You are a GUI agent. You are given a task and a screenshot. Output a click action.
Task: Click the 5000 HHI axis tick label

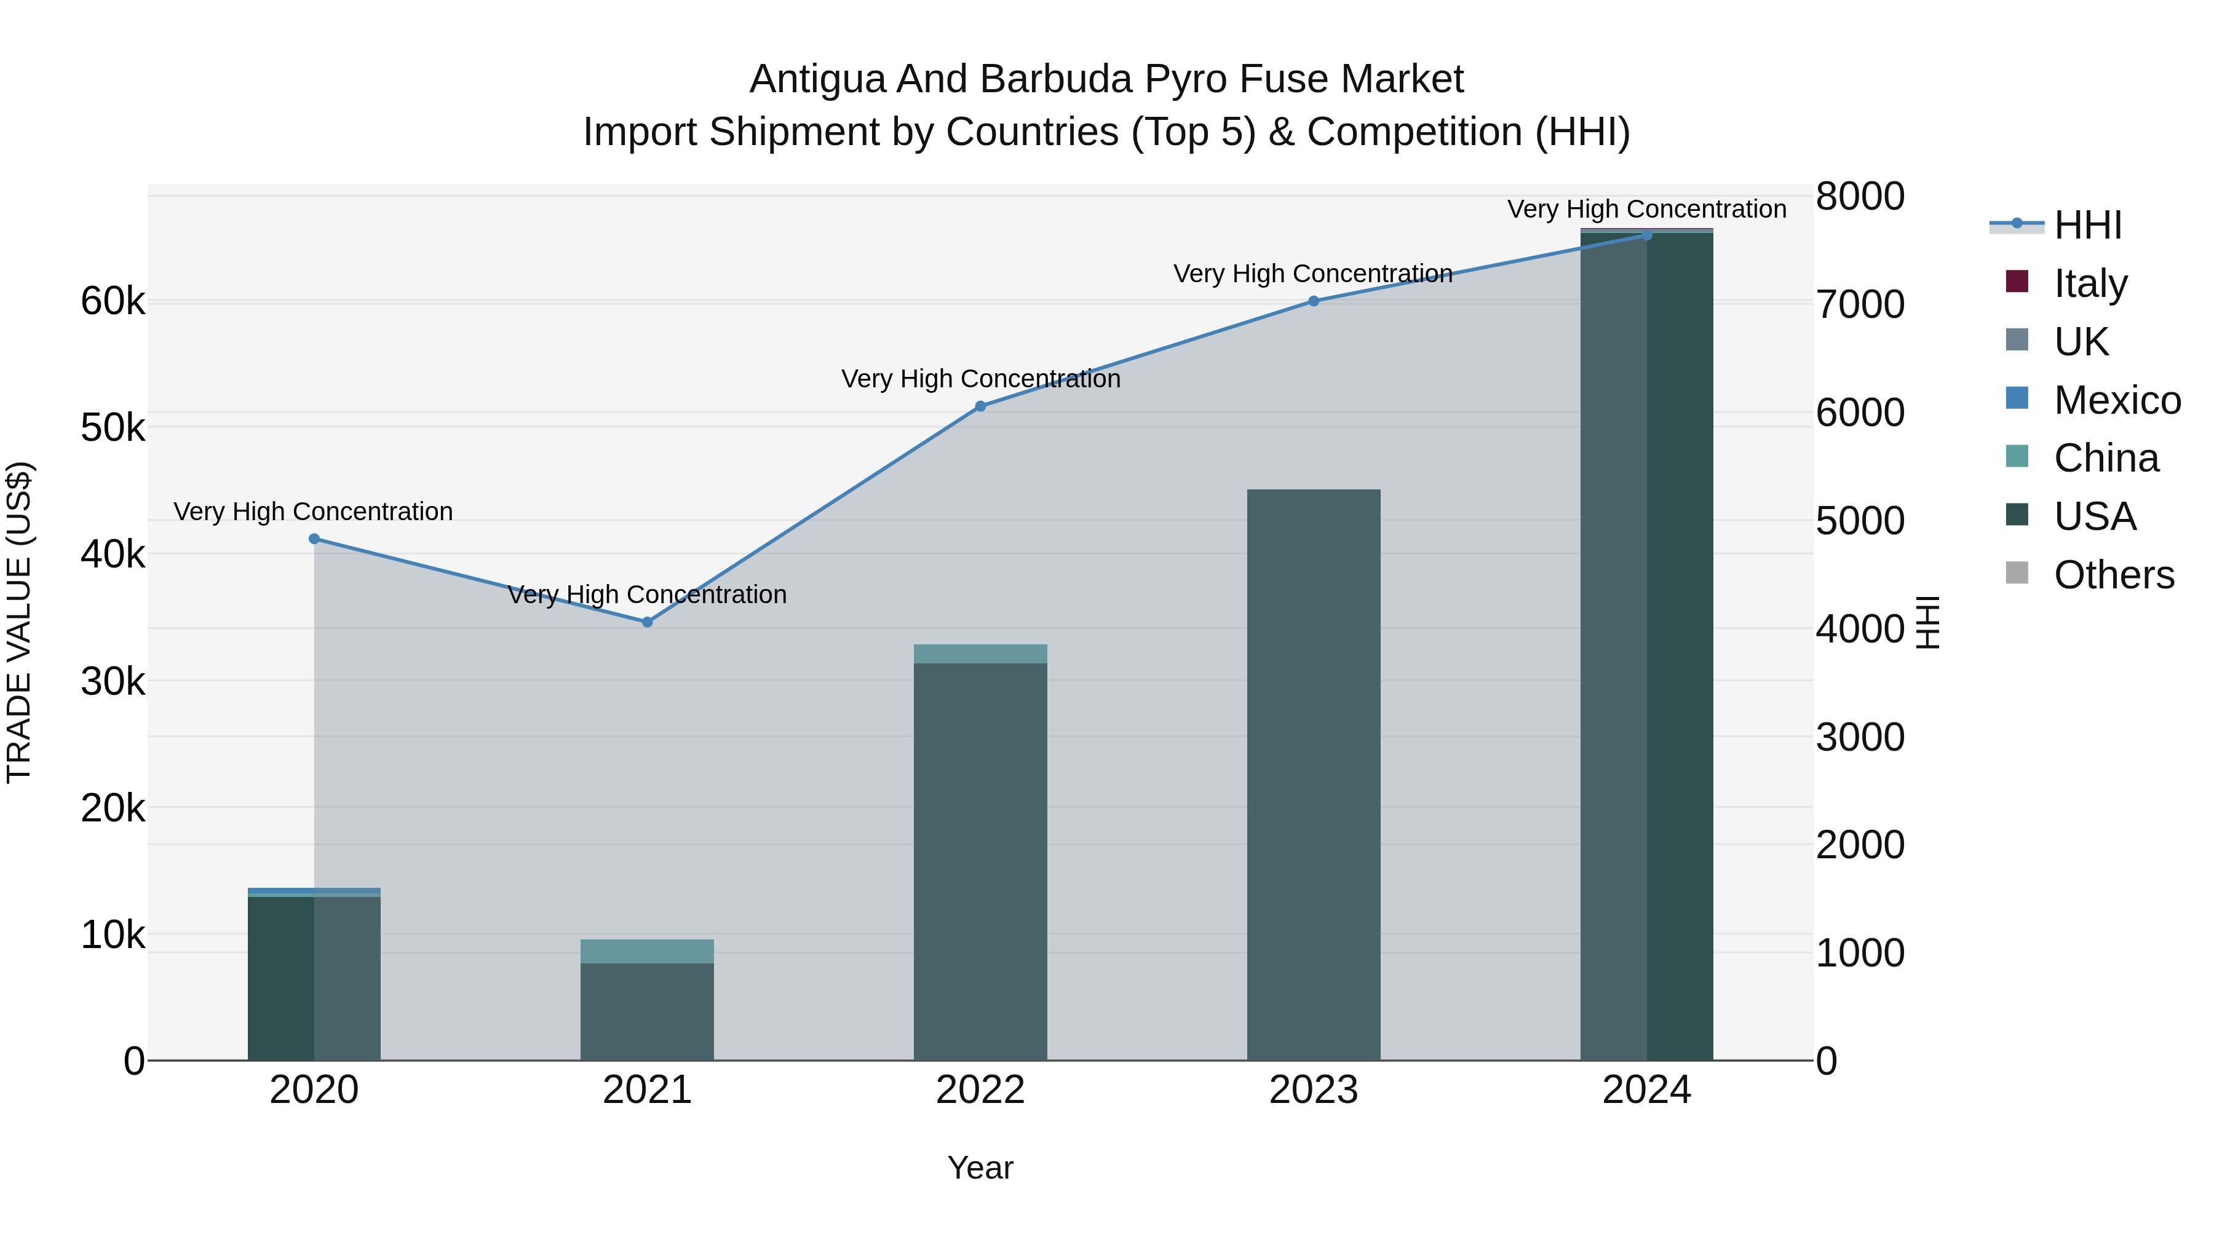(1861, 521)
